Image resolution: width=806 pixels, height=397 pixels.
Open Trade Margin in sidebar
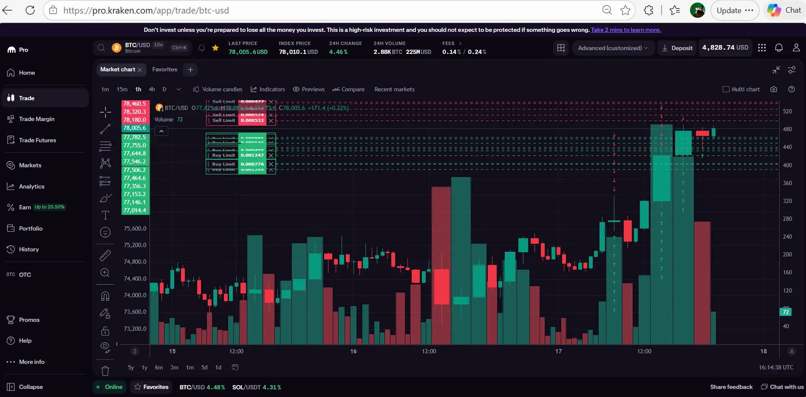tap(37, 119)
